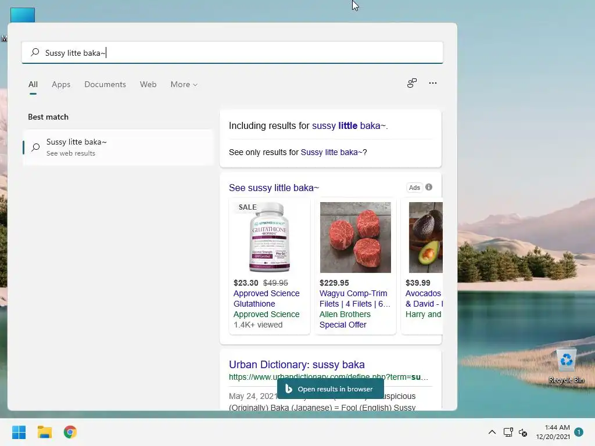Select the All search tab

tap(33, 84)
